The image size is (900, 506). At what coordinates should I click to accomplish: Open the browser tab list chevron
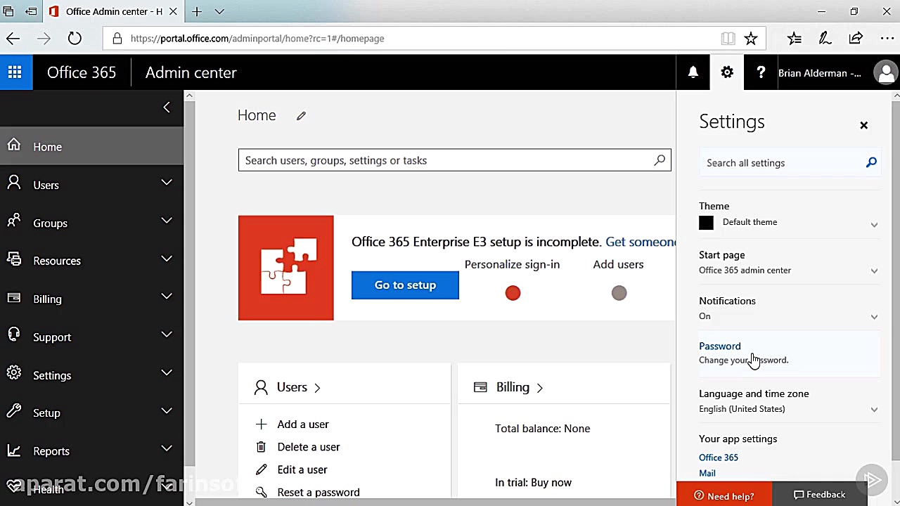[219, 11]
